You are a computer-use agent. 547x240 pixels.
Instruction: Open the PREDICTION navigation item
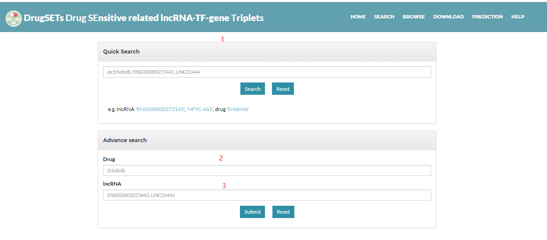487,17
